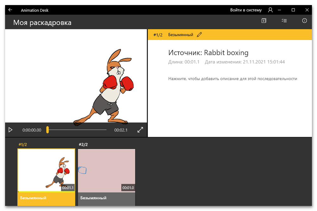Select the rabbit sequence thumbnail #1/2
The height and width of the screenshot is (211, 317).
46,170
